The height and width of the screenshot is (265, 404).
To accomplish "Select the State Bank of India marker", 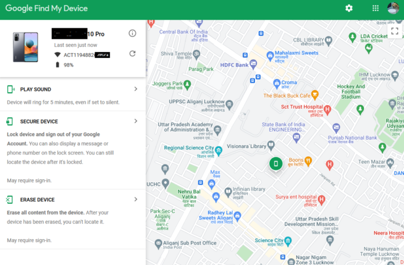I will click(297, 137).
